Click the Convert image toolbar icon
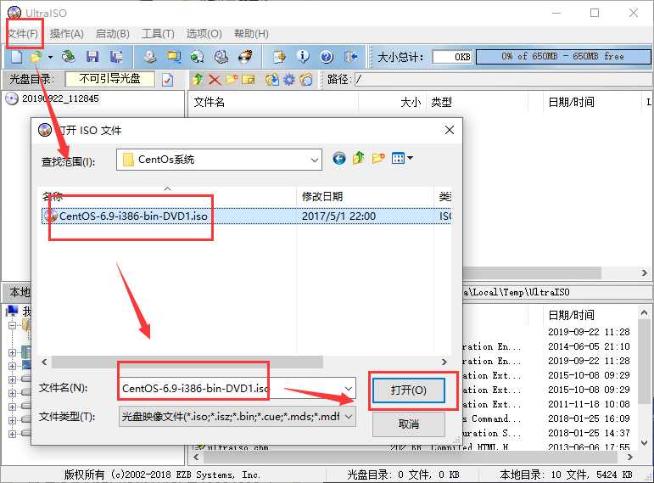This screenshot has width=654, height=483. [x=198, y=56]
